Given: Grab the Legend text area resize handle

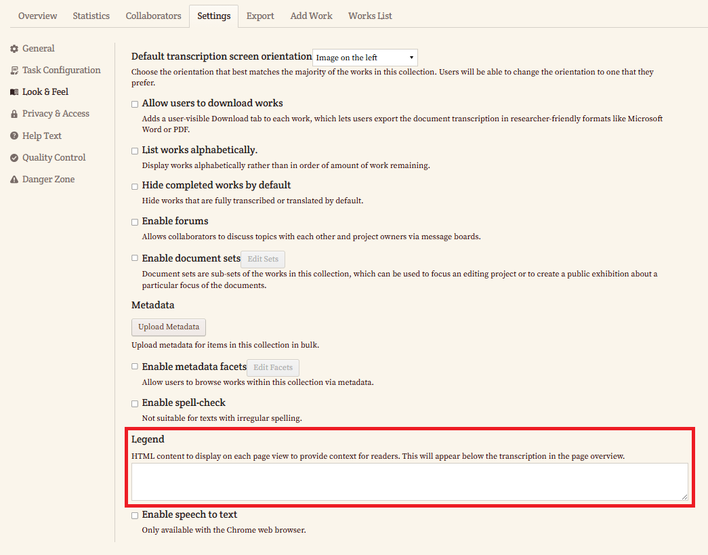Looking at the screenshot, I should (684, 497).
